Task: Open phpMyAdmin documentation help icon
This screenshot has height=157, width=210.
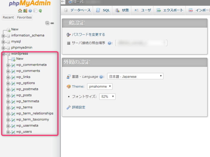Action: click(x=30, y=11)
